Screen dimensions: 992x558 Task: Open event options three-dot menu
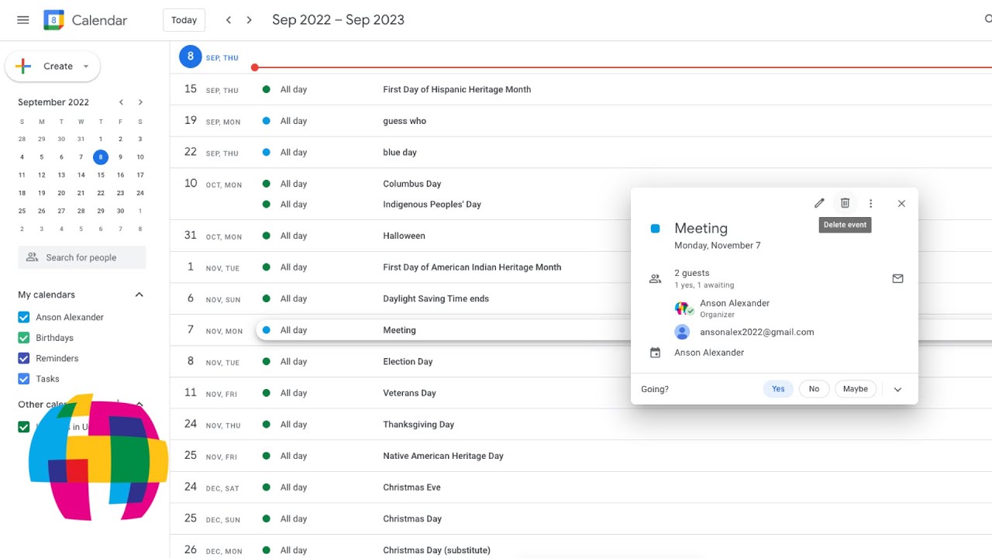tap(870, 203)
